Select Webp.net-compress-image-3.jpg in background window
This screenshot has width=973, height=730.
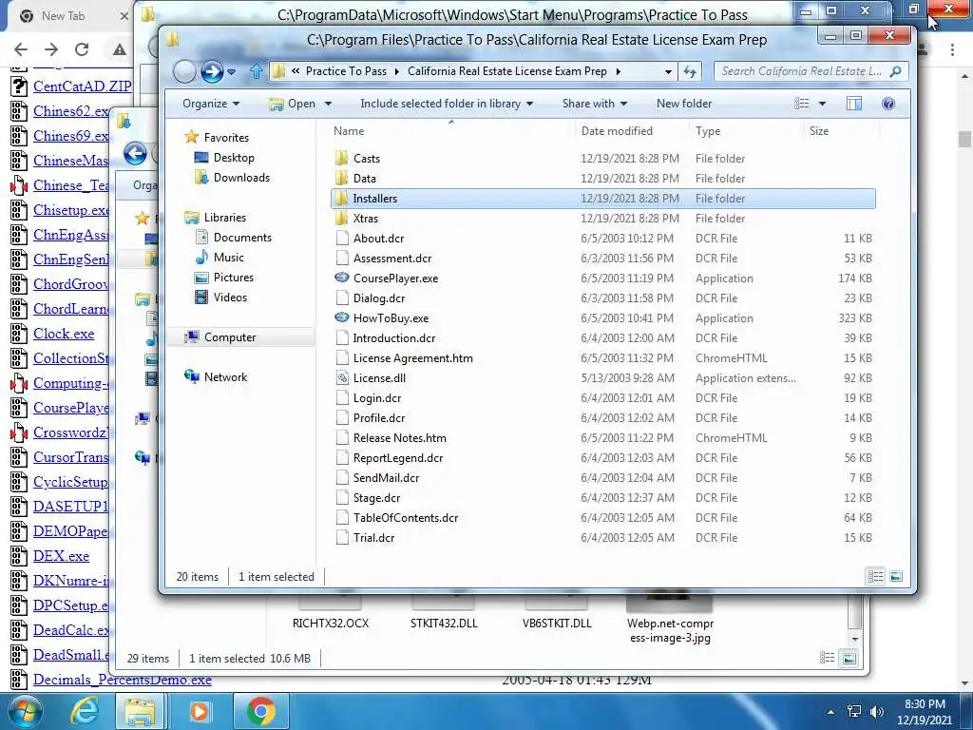670,630
